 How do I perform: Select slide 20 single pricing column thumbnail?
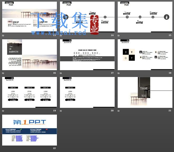[87, 92]
